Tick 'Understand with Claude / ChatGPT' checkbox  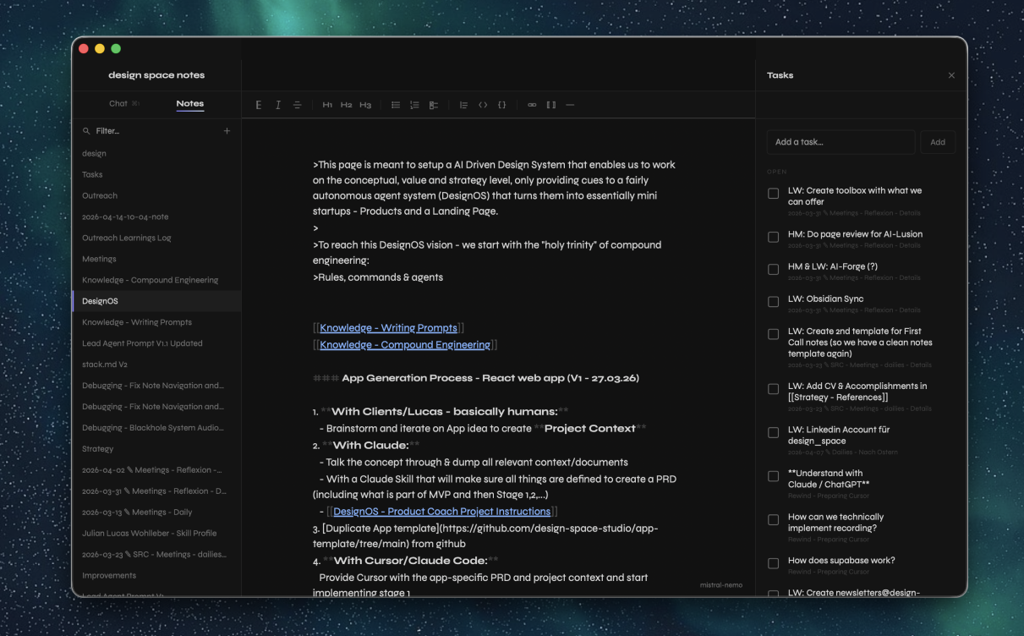[773, 476]
